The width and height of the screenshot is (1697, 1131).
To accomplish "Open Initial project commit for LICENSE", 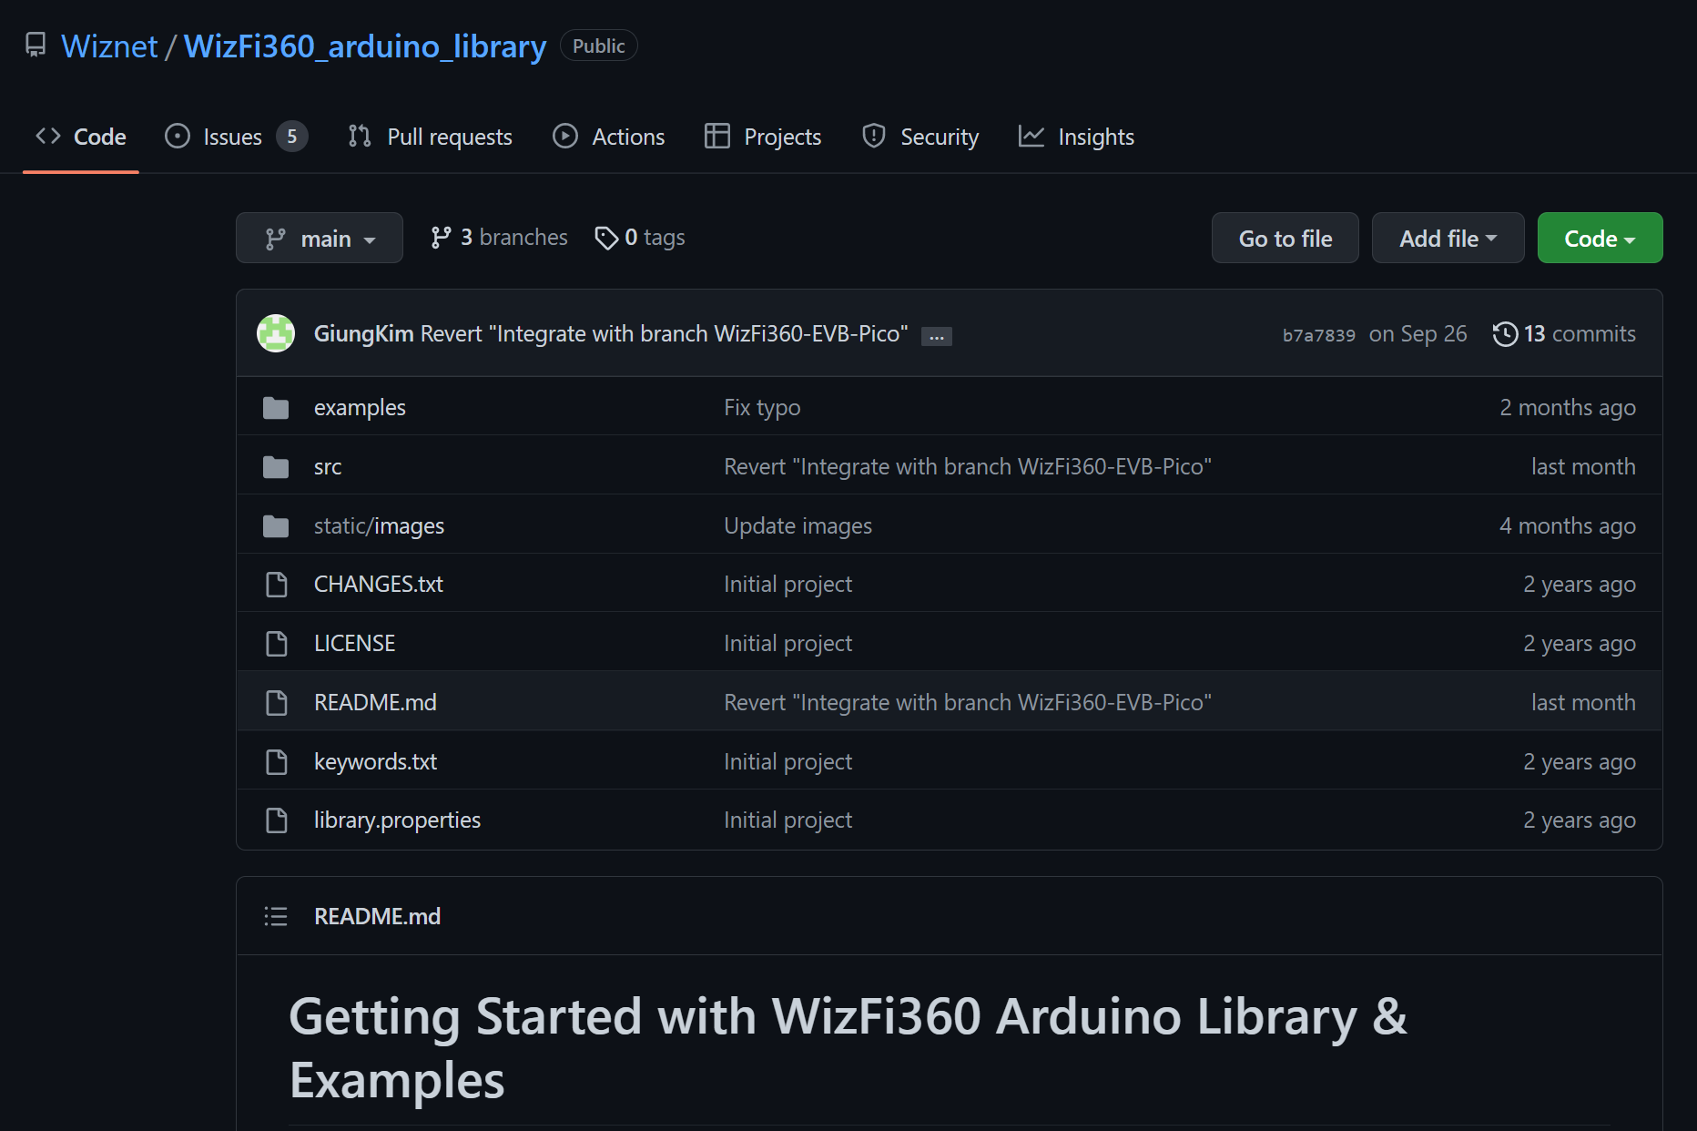I will pos(788,644).
